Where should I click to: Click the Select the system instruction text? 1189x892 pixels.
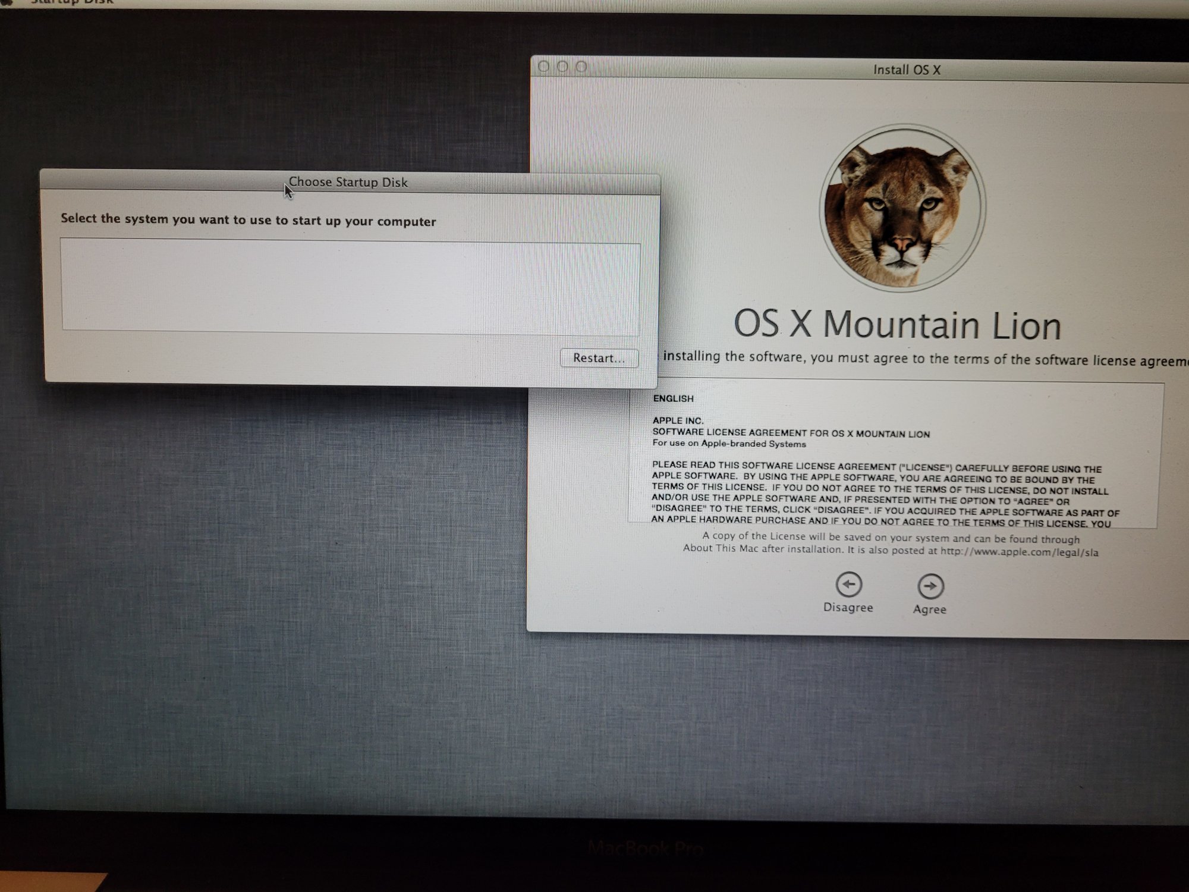pyautogui.click(x=248, y=220)
